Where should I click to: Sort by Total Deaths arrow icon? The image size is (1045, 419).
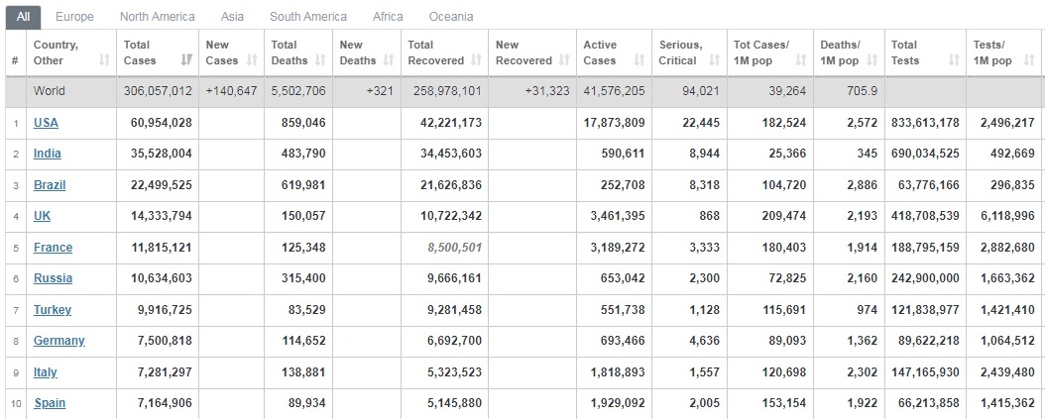[320, 60]
